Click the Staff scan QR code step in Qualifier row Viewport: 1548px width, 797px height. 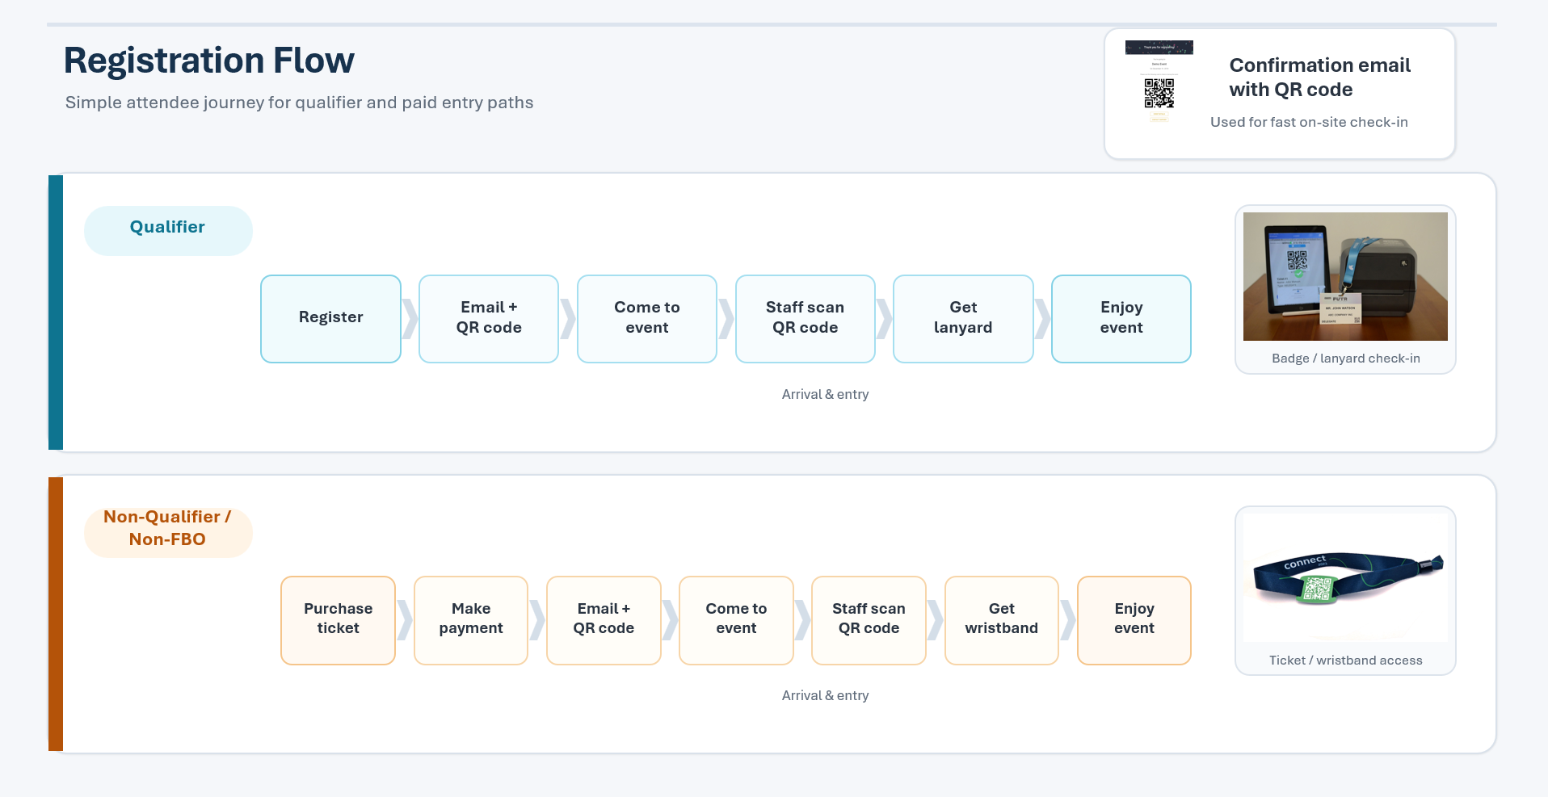pyautogui.click(x=805, y=318)
